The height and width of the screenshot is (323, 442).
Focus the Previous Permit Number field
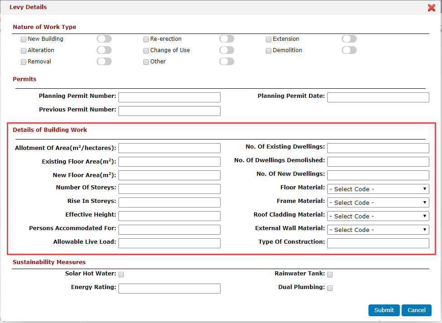click(x=169, y=111)
